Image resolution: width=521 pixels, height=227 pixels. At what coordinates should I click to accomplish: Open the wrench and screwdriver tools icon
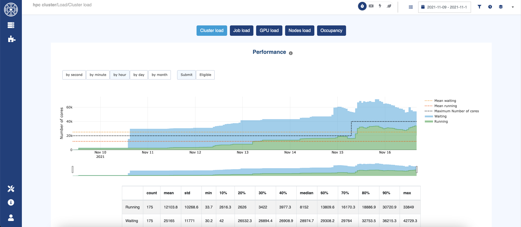pyautogui.click(x=11, y=189)
